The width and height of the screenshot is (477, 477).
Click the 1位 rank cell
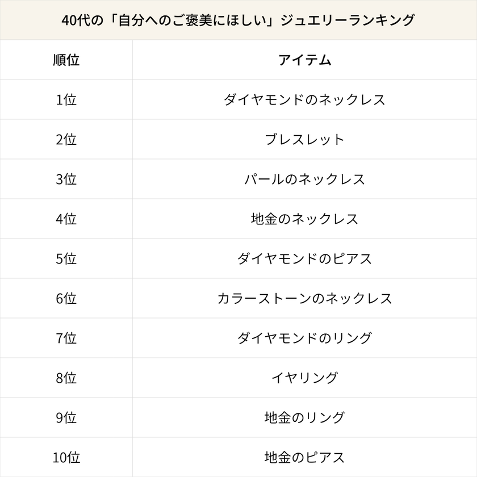point(66,100)
